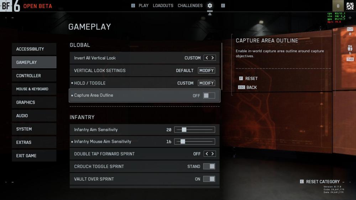The height and width of the screenshot is (200, 356).
Task: Click the ESC key icon beside Back
Action: pyautogui.click(x=241, y=87)
